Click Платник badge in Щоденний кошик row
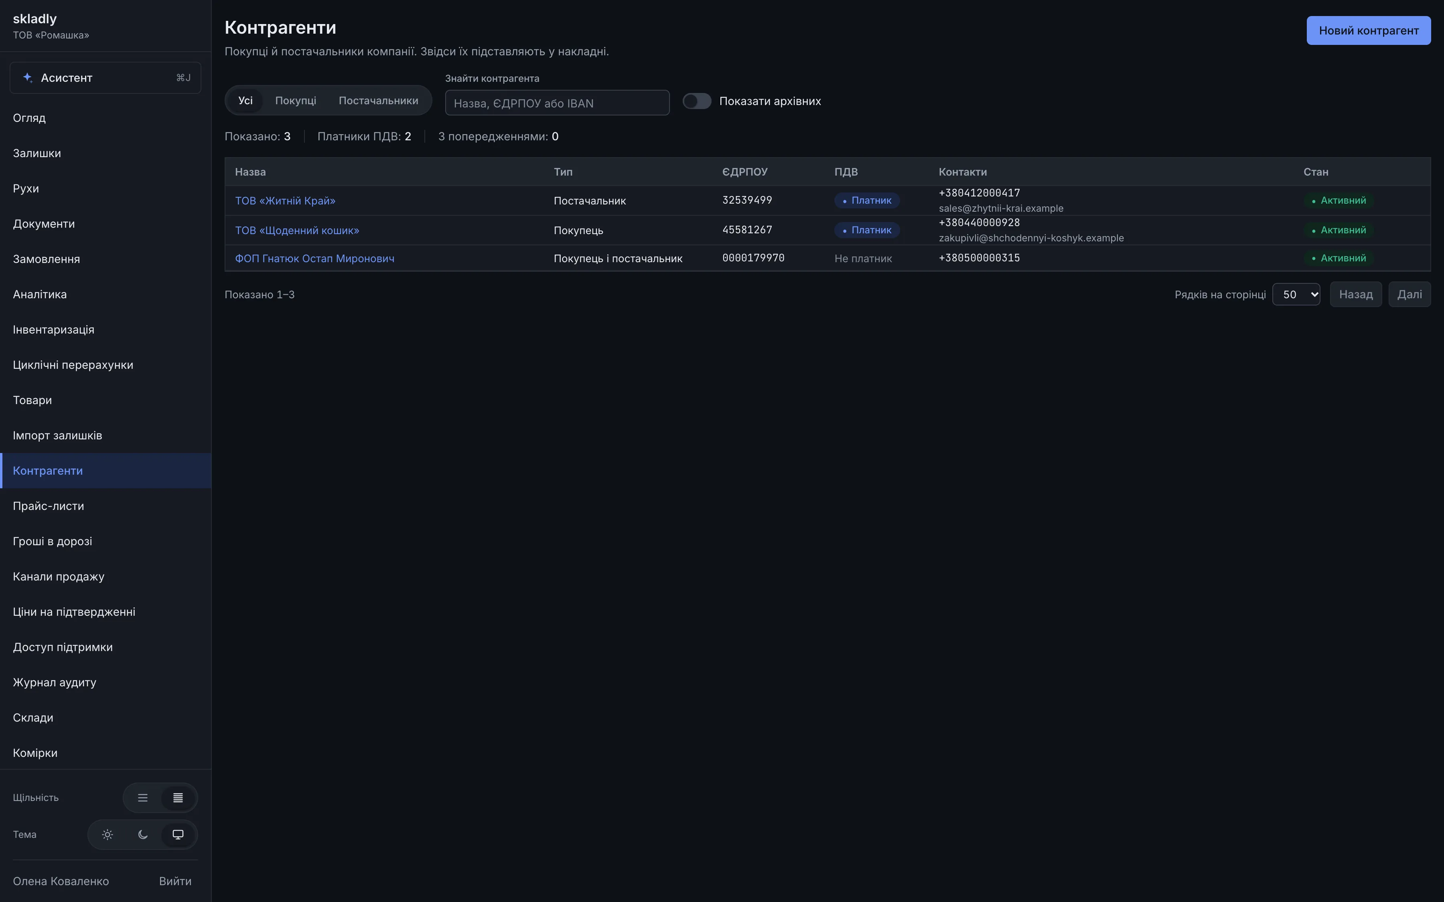The image size is (1444, 902). pyautogui.click(x=866, y=230)
